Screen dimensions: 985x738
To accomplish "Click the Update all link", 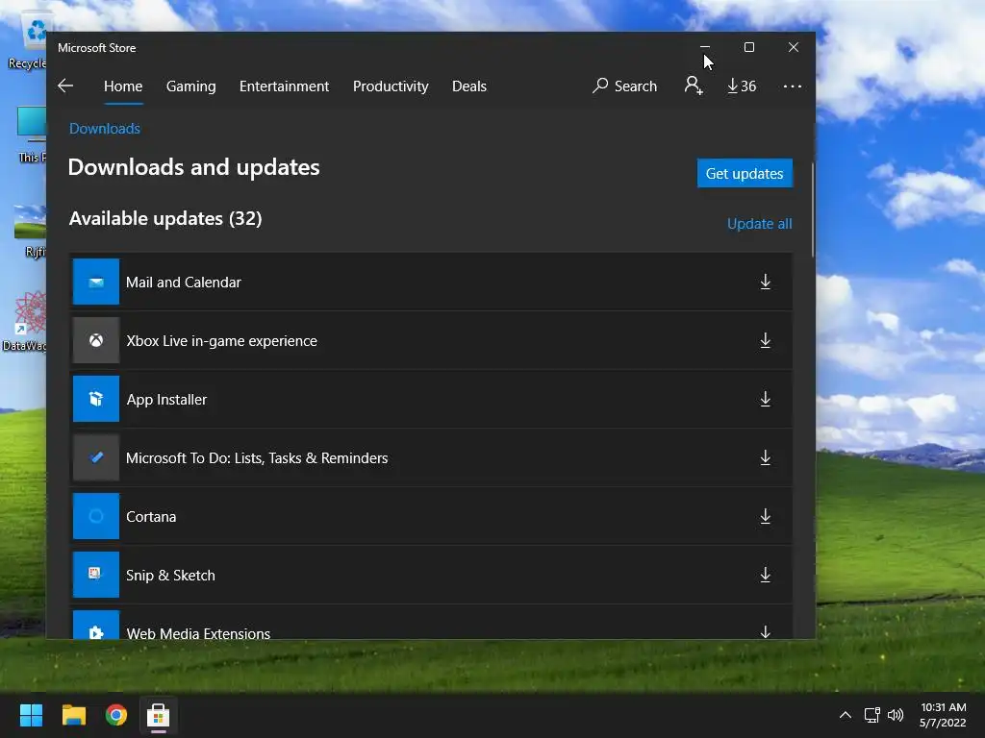I will (760, 223).
